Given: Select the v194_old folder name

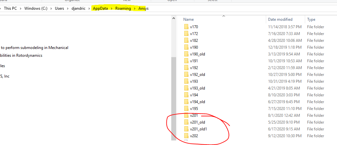Looking at the screenshot, I should coord(198,102).
